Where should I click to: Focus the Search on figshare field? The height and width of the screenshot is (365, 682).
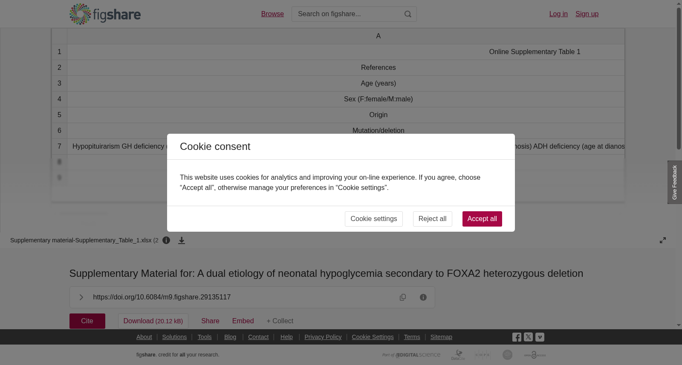pyautogui.click(x=347, y=14)
